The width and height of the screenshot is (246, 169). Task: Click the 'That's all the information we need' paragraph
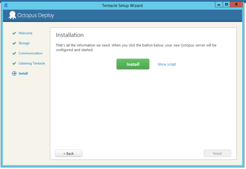tap(136, 47)
